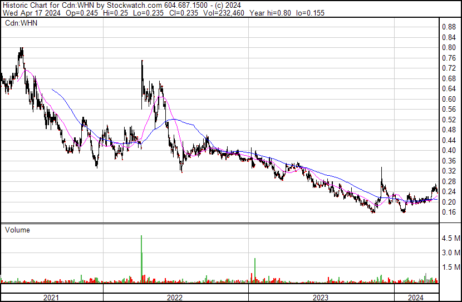Image resolution: width=462 pixels, height=302 pixels.
Task: Click the '(c) 2024' copyright text
Action: 228,6
